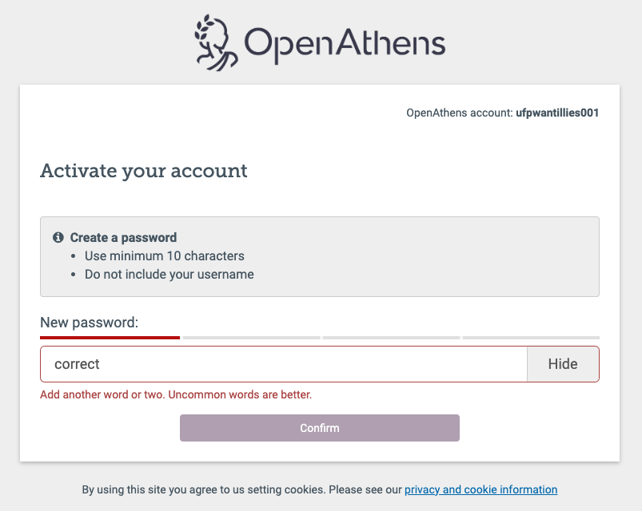642x511 pixels.
Task: Open the privacy and cookie information link
Action: pos(481,489)
